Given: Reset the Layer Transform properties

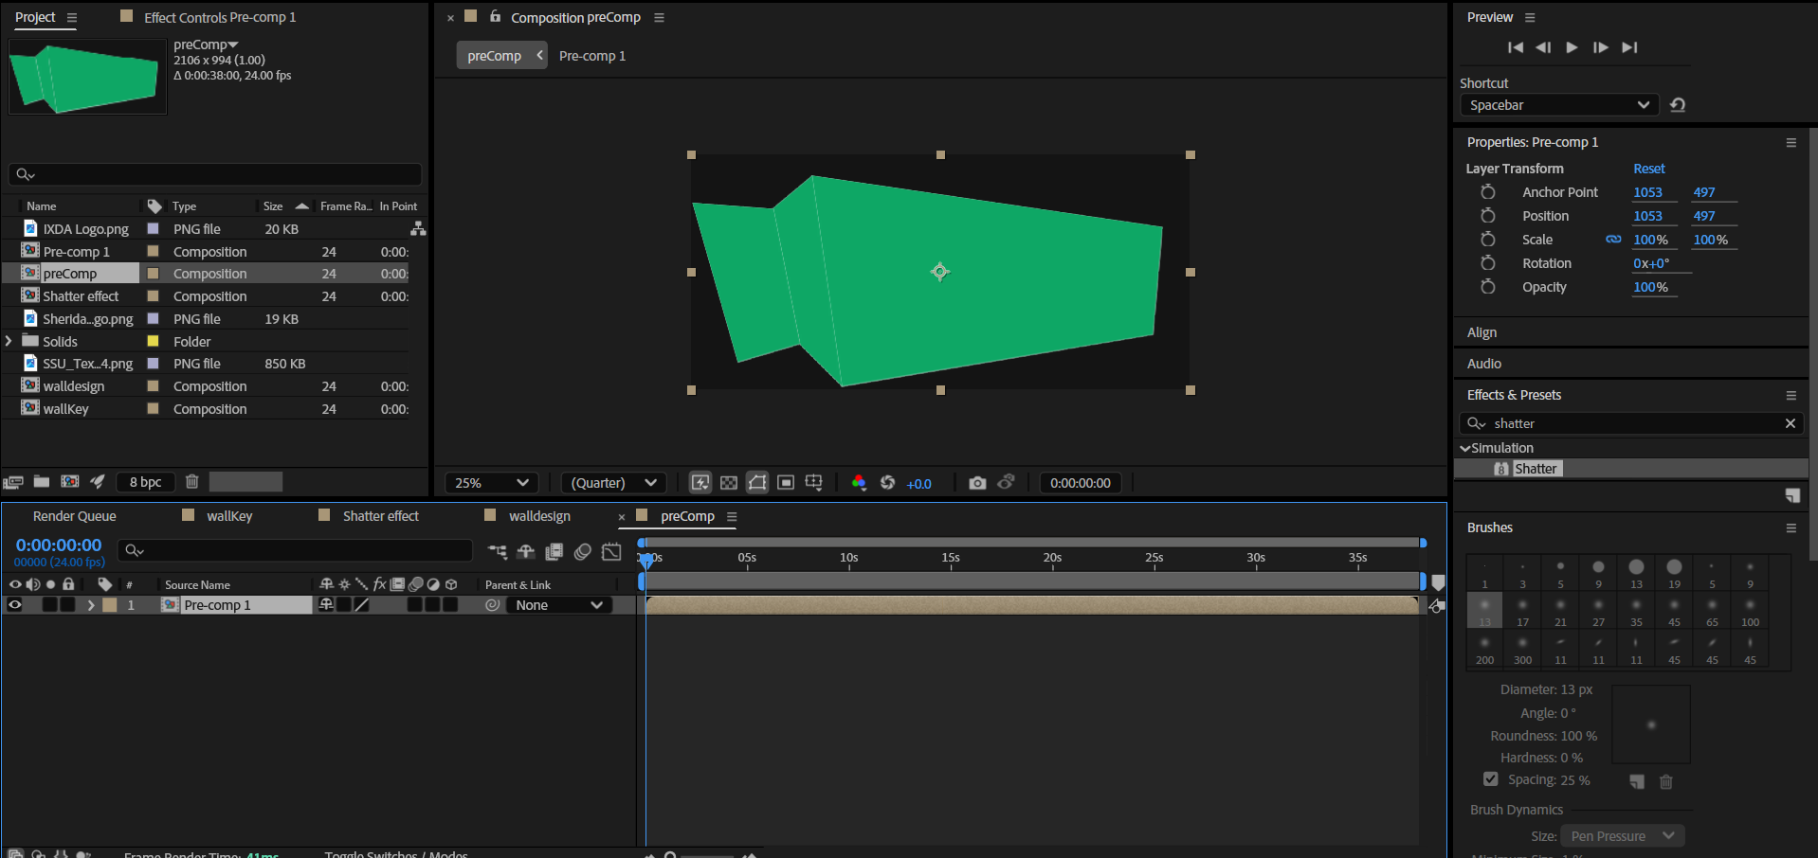Looking at the screenshot, I should [1648, 168].
